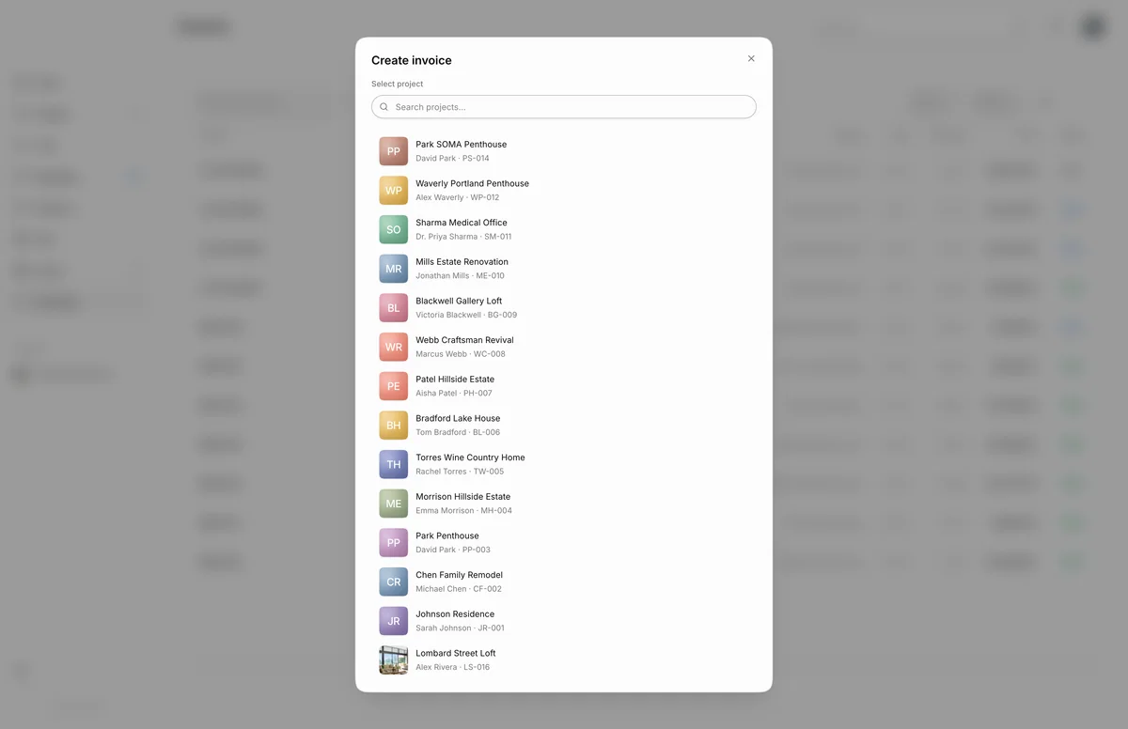Choose the Webb Craftsman Revival project name
This screenshot has height=729, width=1128.
click(x=465, y=340)
